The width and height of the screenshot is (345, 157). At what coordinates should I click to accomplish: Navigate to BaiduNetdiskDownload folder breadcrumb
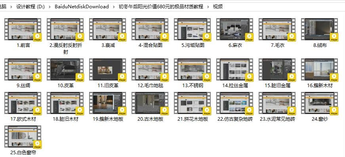(82, 7)
